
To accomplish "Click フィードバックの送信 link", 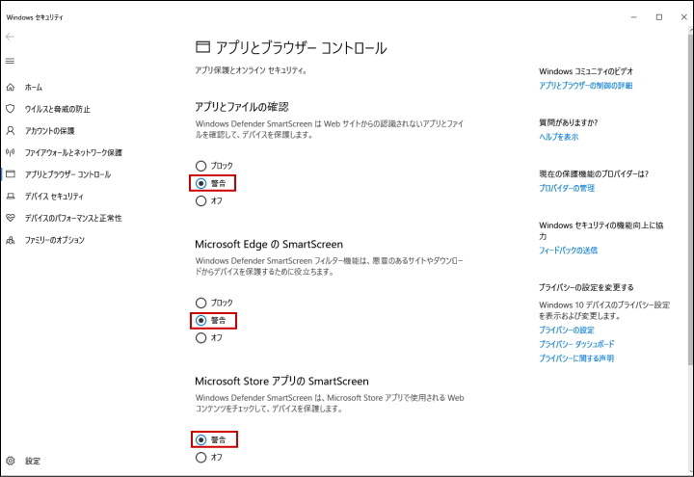I will pos(569,251).
